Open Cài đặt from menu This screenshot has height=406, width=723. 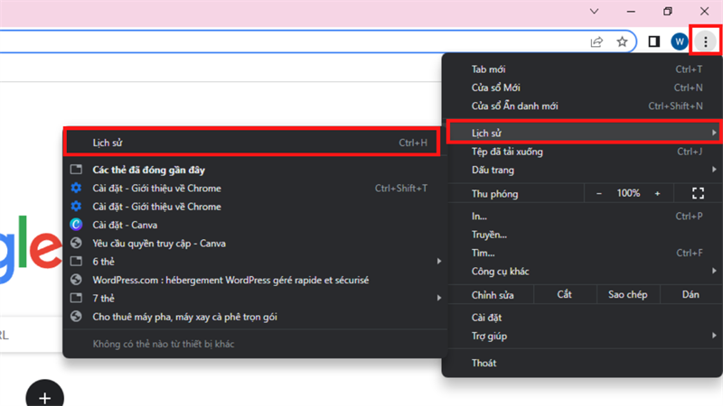pos(582,318)
